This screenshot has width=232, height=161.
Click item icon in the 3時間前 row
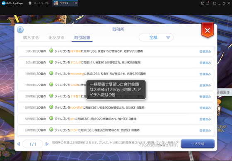(x=51, y=96)
